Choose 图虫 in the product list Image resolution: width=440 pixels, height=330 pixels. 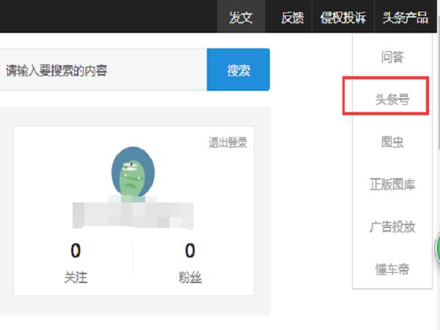(x=392, y=142)
